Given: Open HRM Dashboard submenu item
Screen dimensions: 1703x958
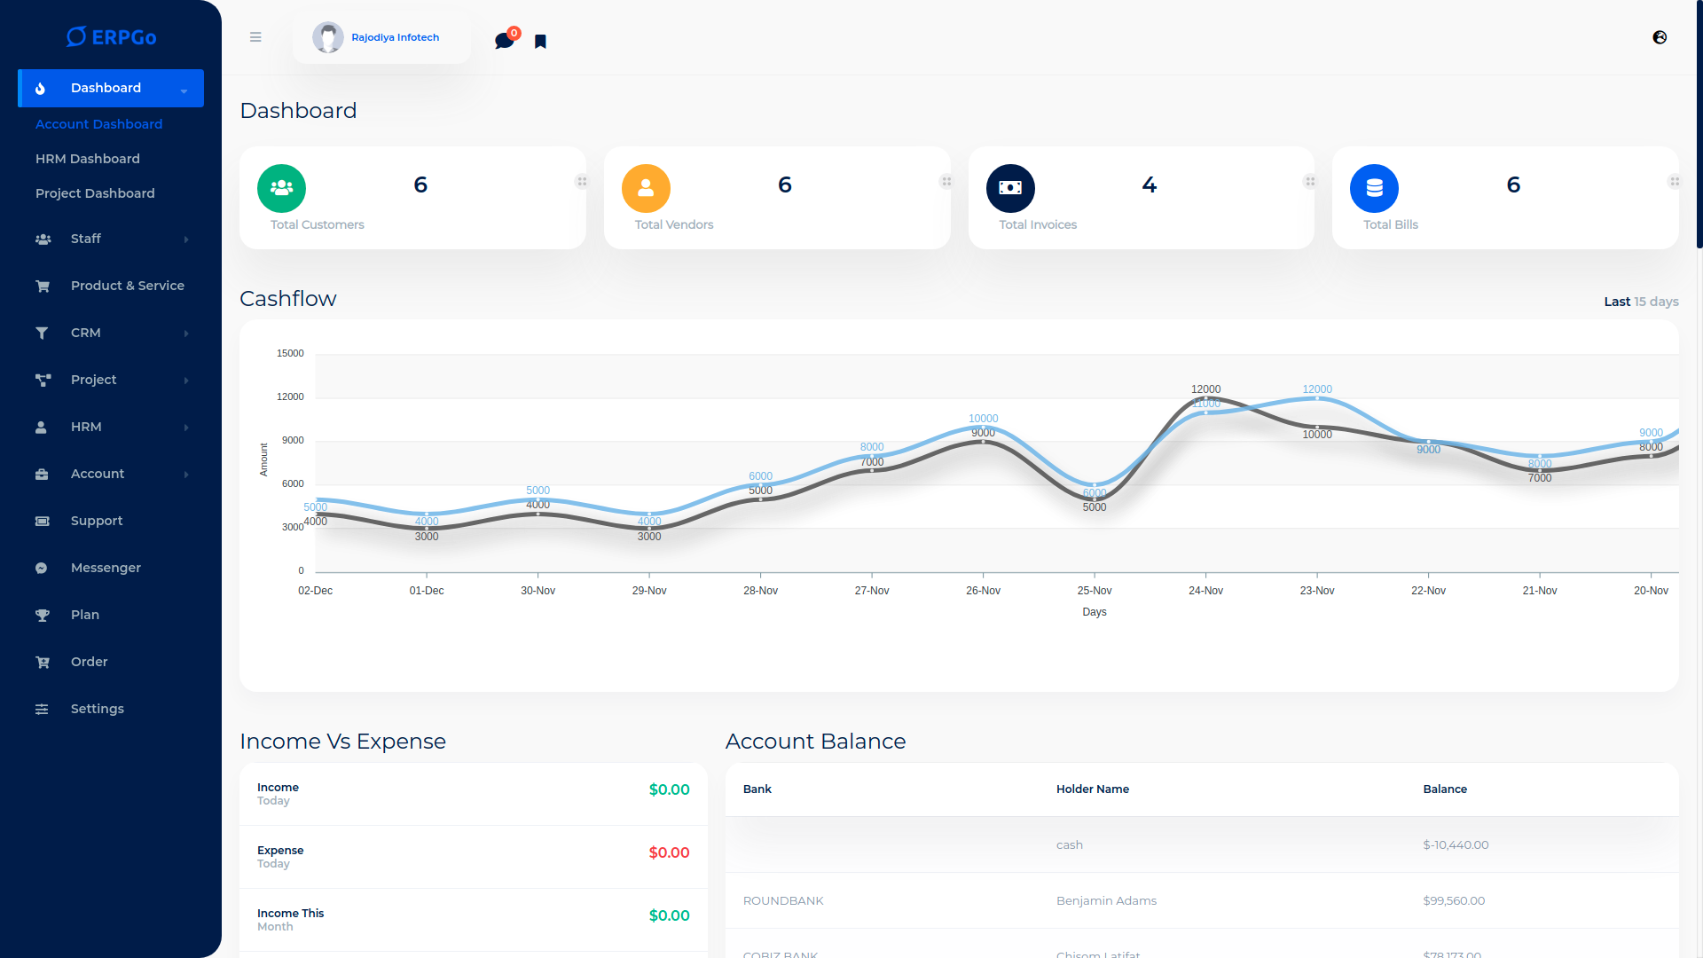Looking at the screenshot, I should pyautogui.click(x=88, y=159).
